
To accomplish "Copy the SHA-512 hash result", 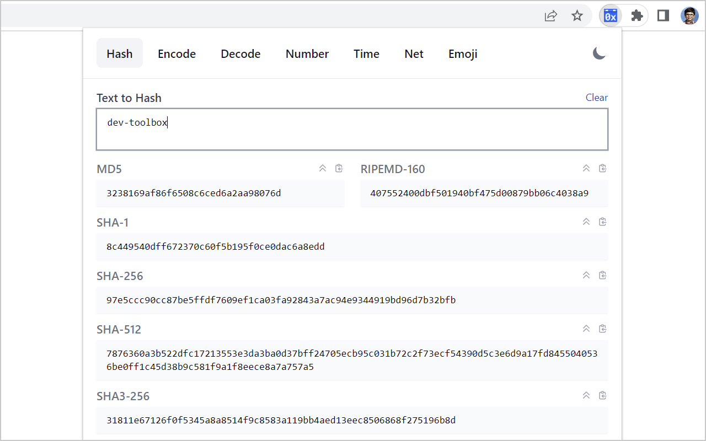I will [x=602, y=329].
